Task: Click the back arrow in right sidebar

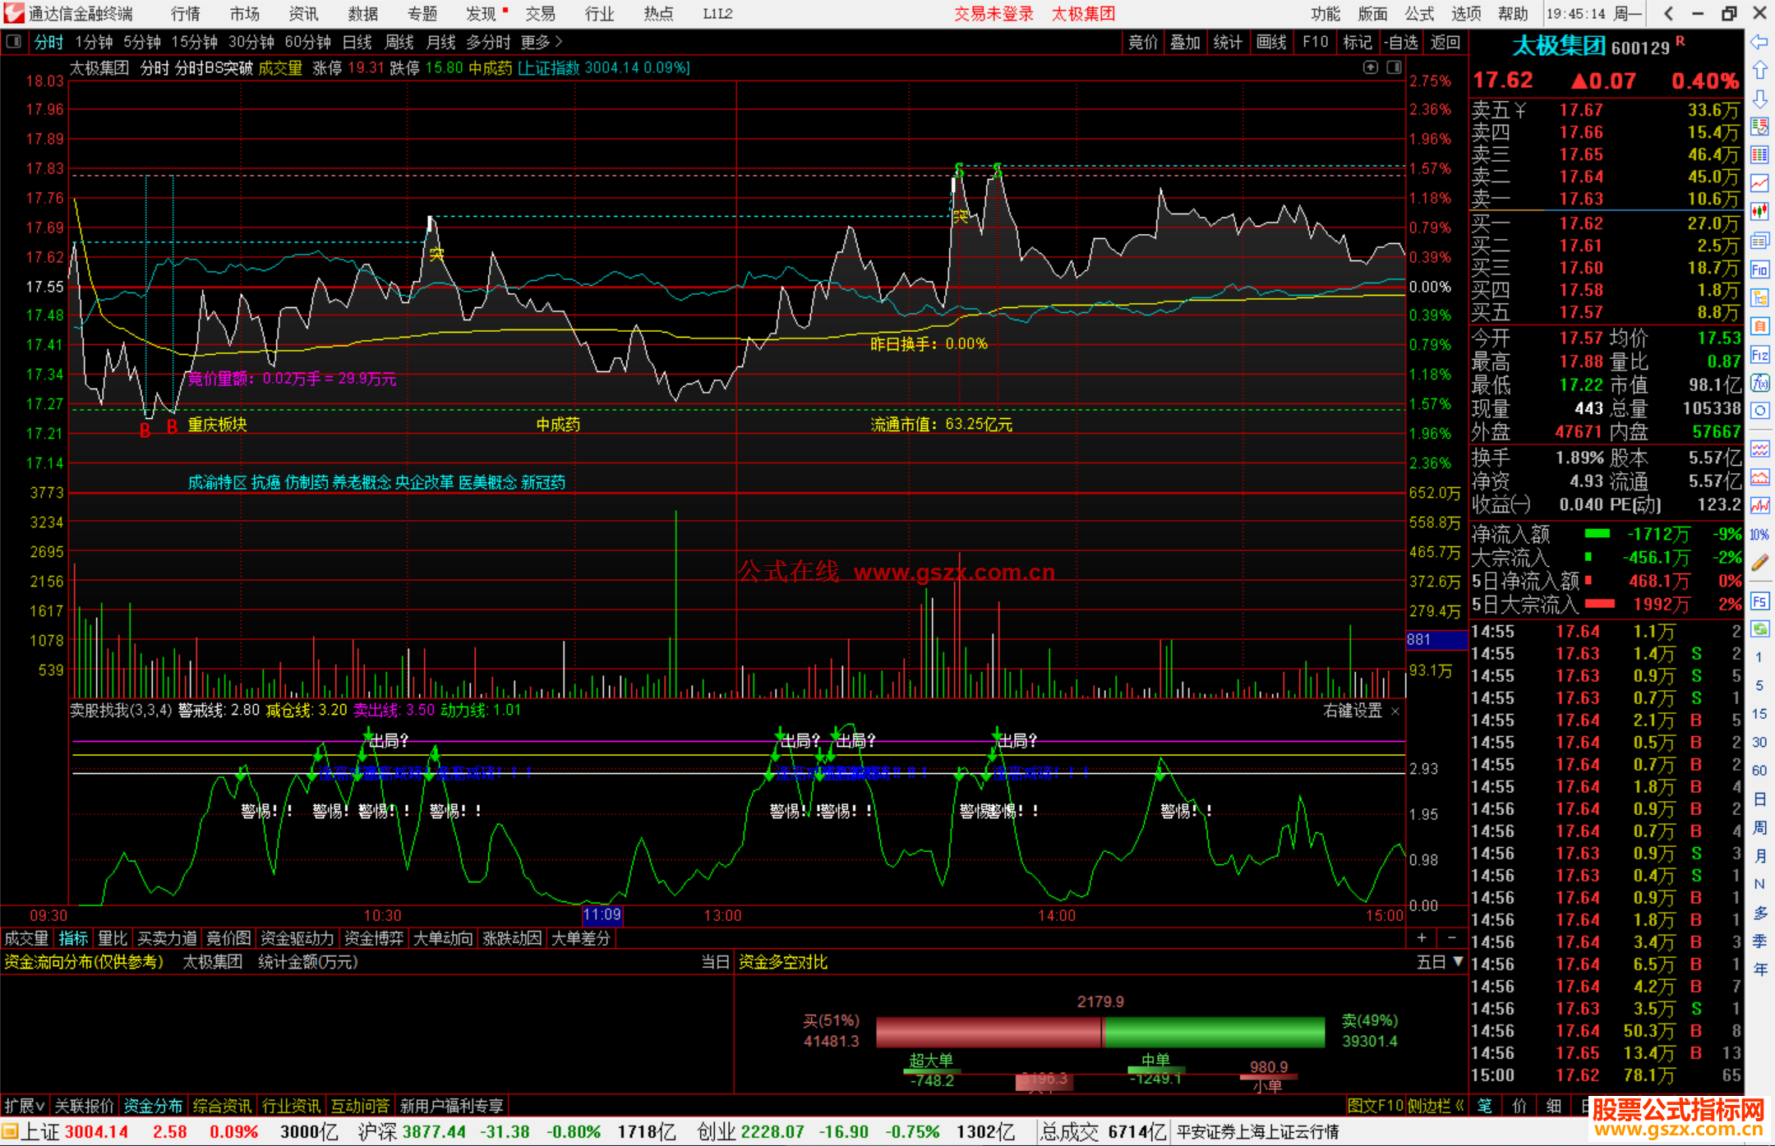Action: [1759, 41]
